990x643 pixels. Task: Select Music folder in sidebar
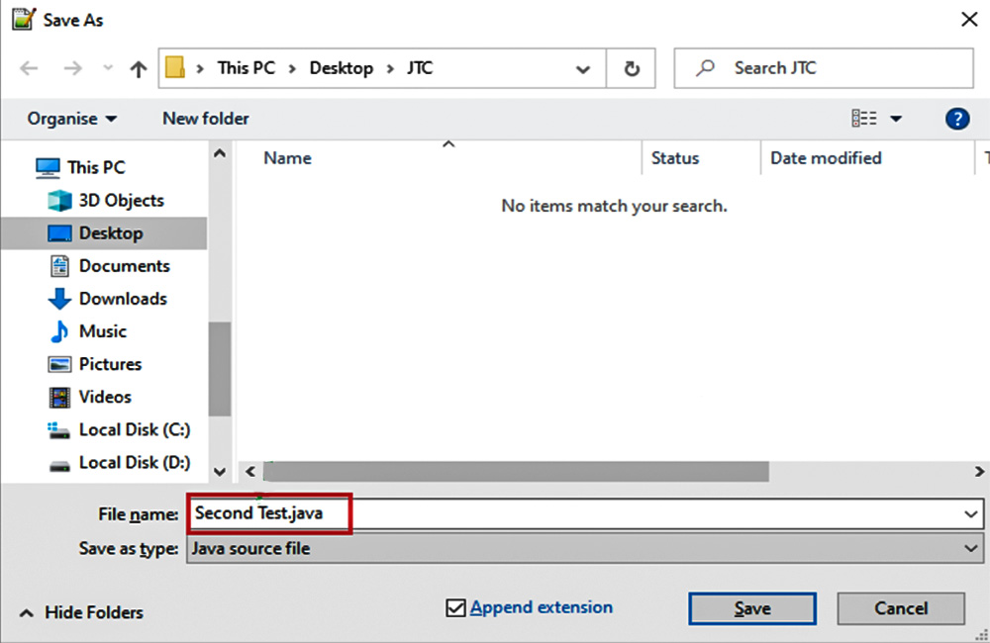pyautogui.click(x=103, y=330)
